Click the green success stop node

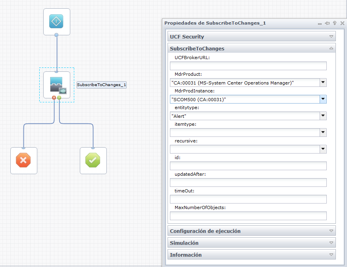93,160
